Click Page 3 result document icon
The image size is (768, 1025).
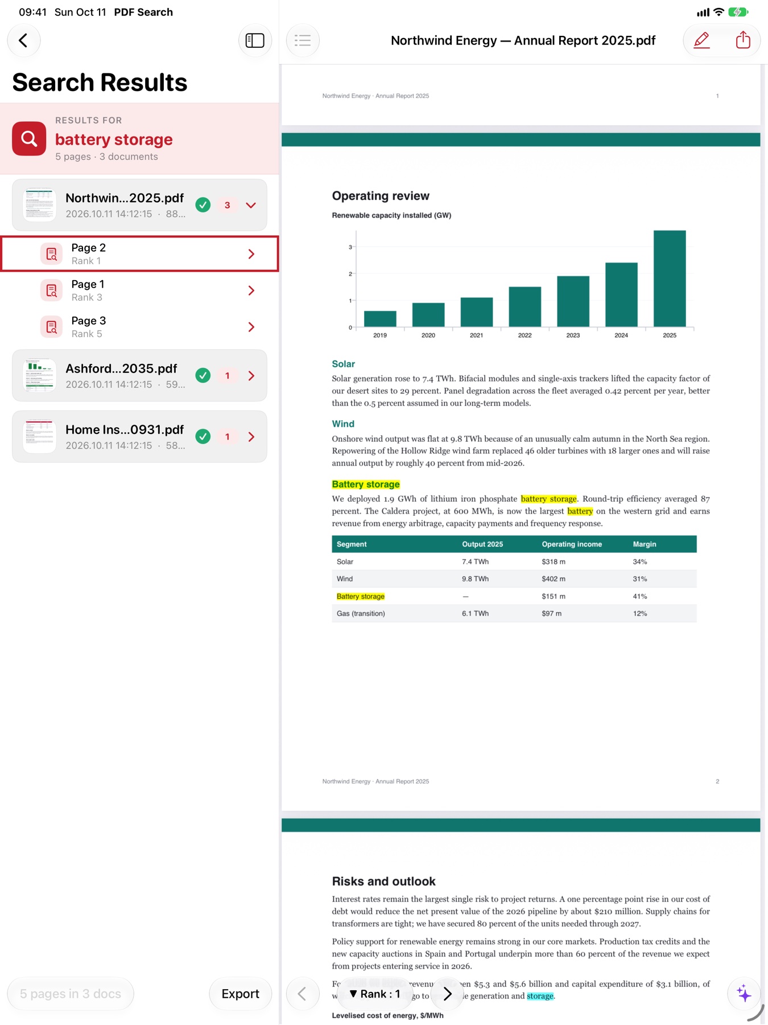click(x=51, y=327)
